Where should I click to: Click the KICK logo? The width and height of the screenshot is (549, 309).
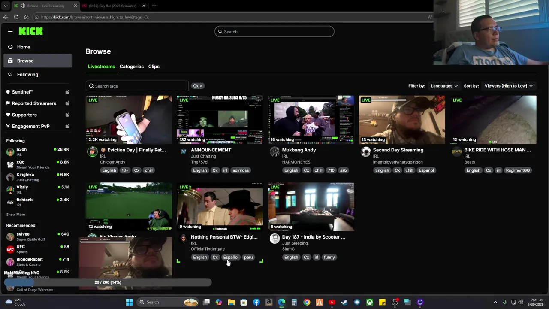(x=30, y=31)
